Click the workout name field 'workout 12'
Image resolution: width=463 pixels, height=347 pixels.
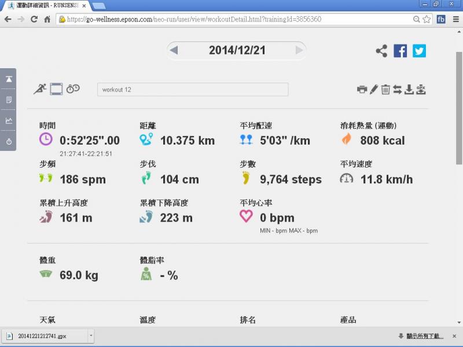(x=193, y=90)
